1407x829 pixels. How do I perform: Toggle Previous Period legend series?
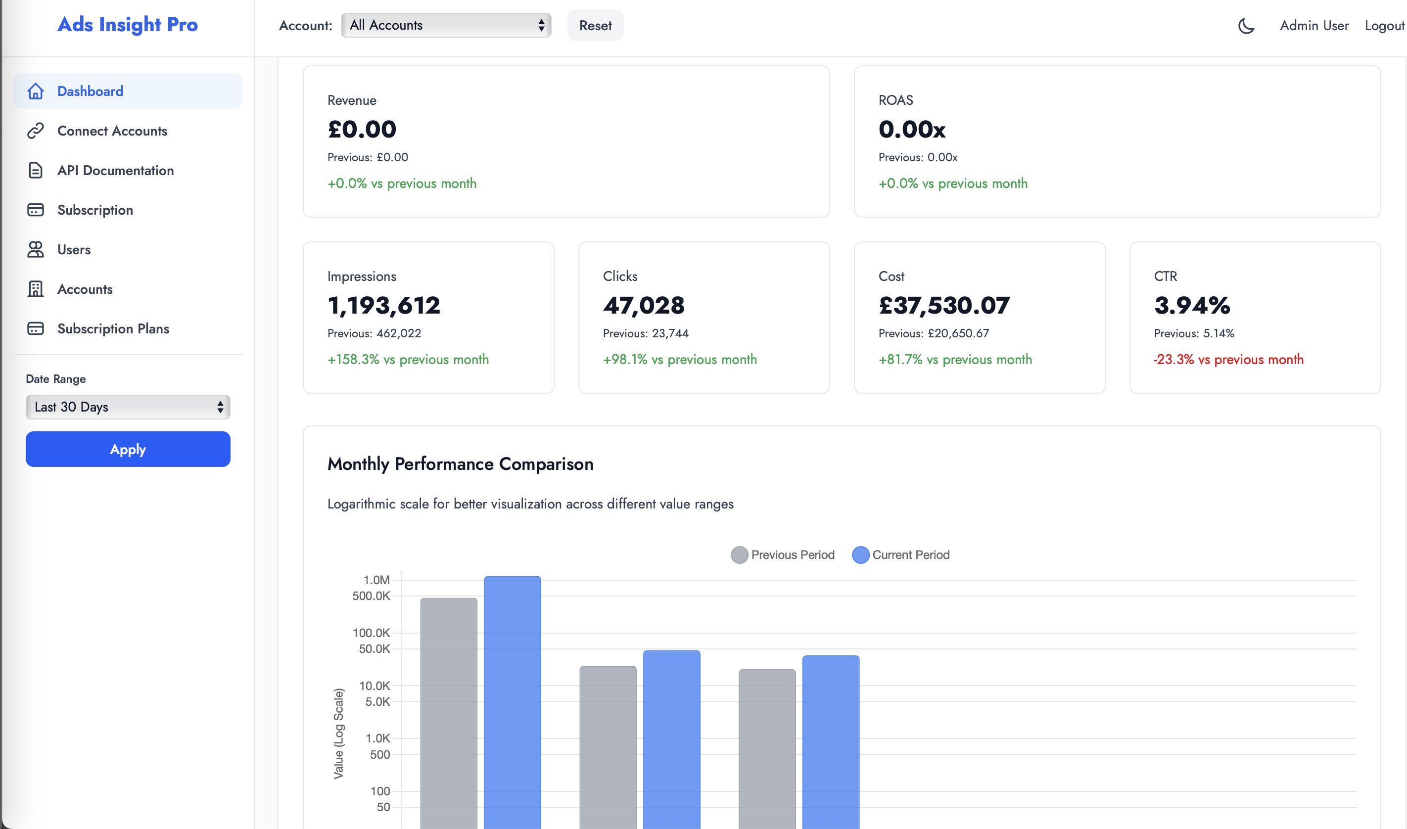coord(783,554)
